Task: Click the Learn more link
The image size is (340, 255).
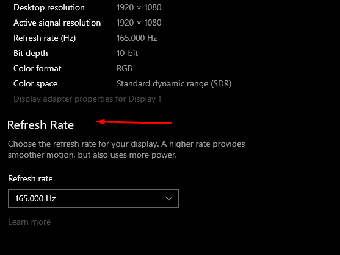Action: [x=29, y=222]
